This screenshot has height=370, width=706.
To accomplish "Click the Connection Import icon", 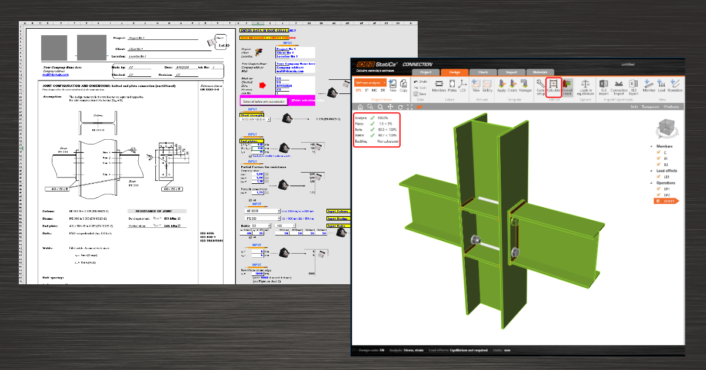I will 618,86.
